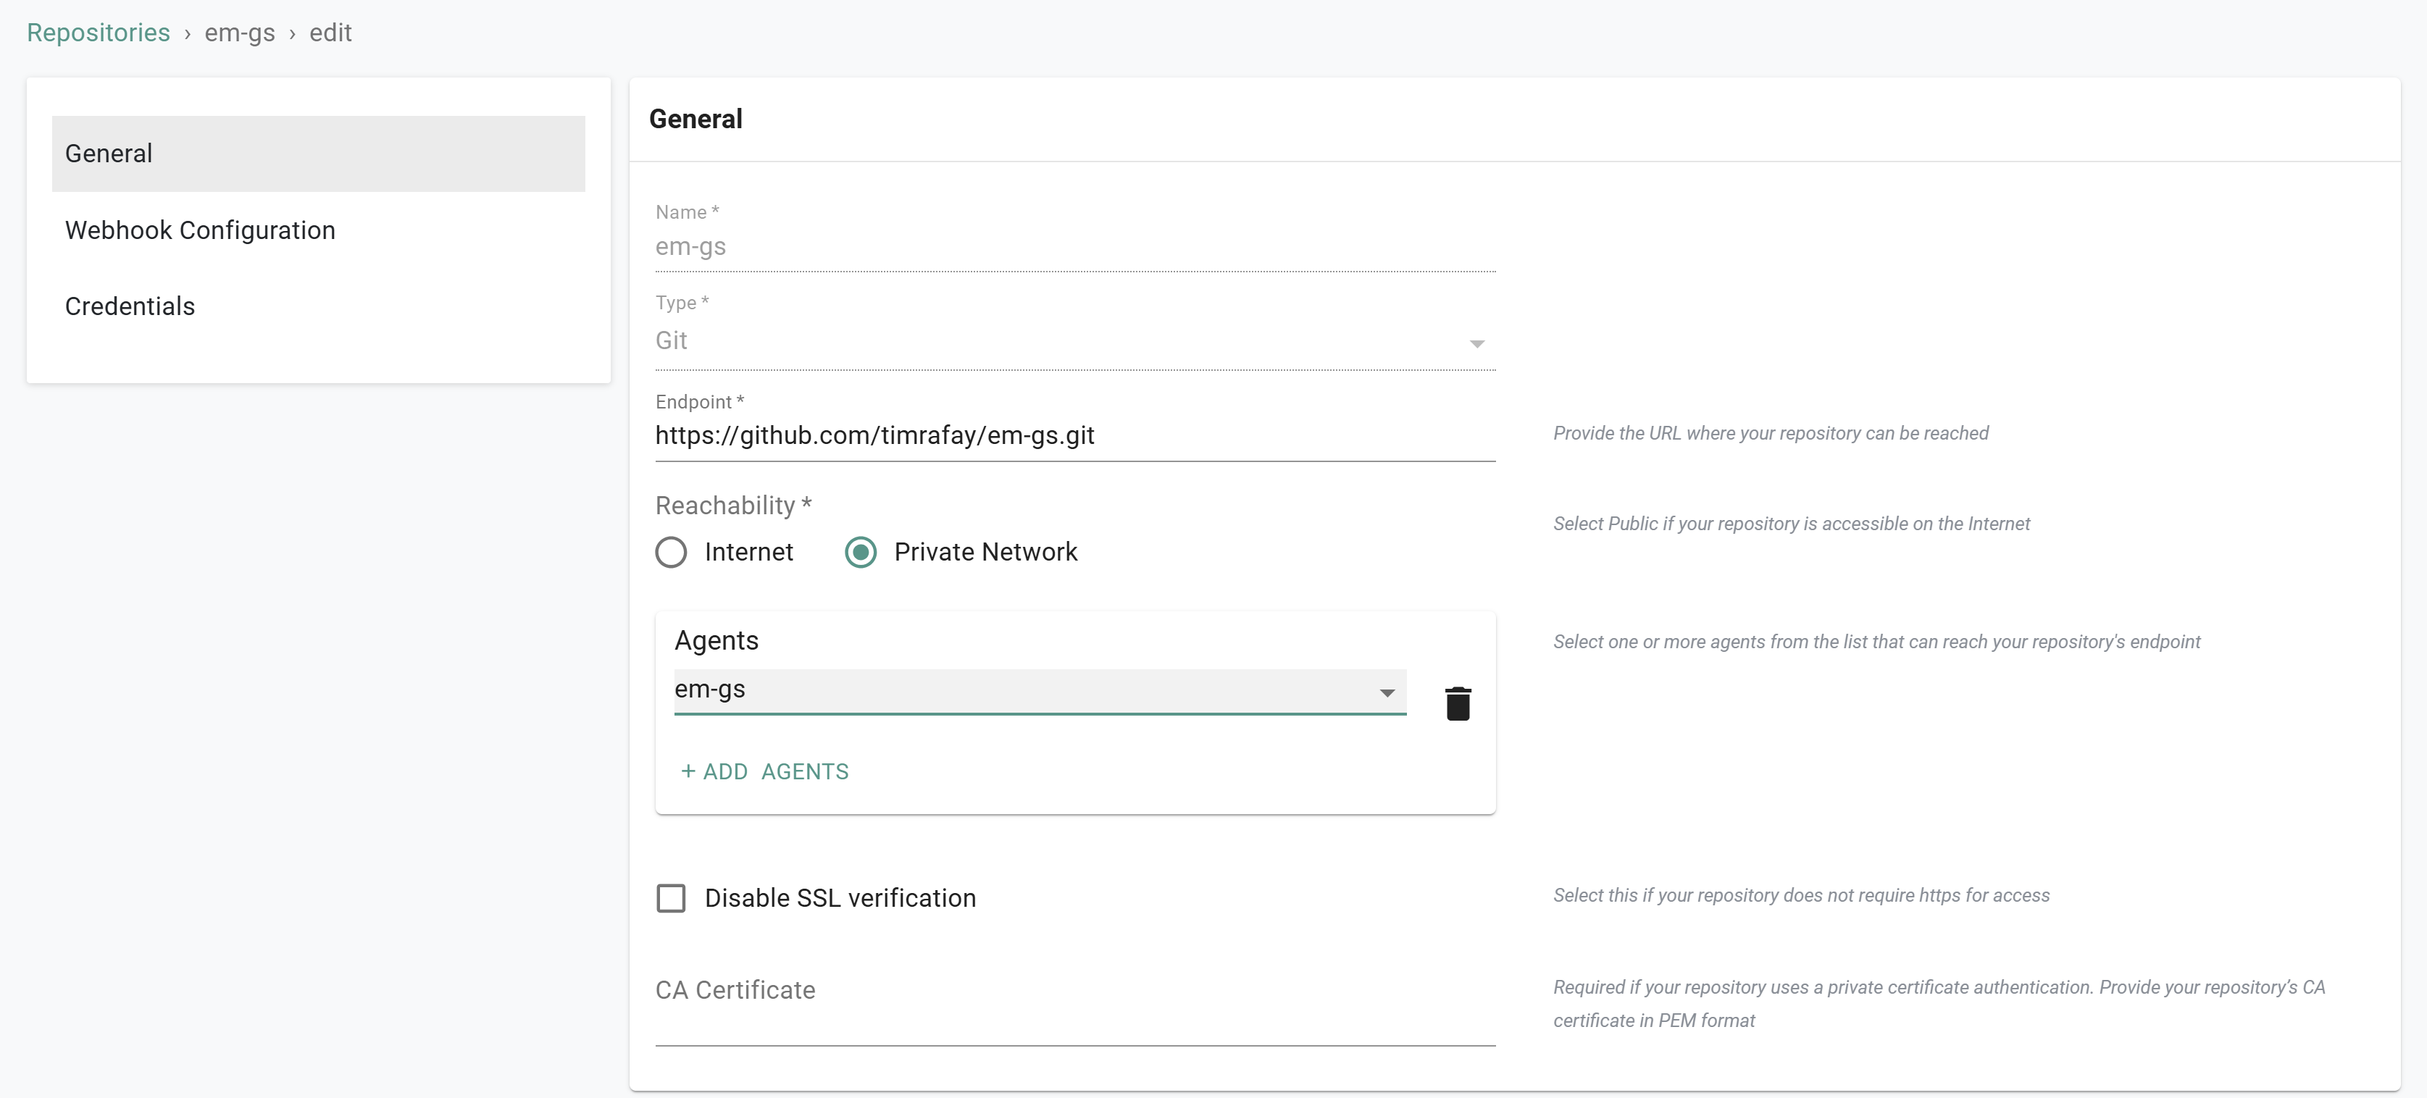The image size is (2427, 1098).
Task: Navigate back to Repositories breadcrumb
Action: [98, 32]
